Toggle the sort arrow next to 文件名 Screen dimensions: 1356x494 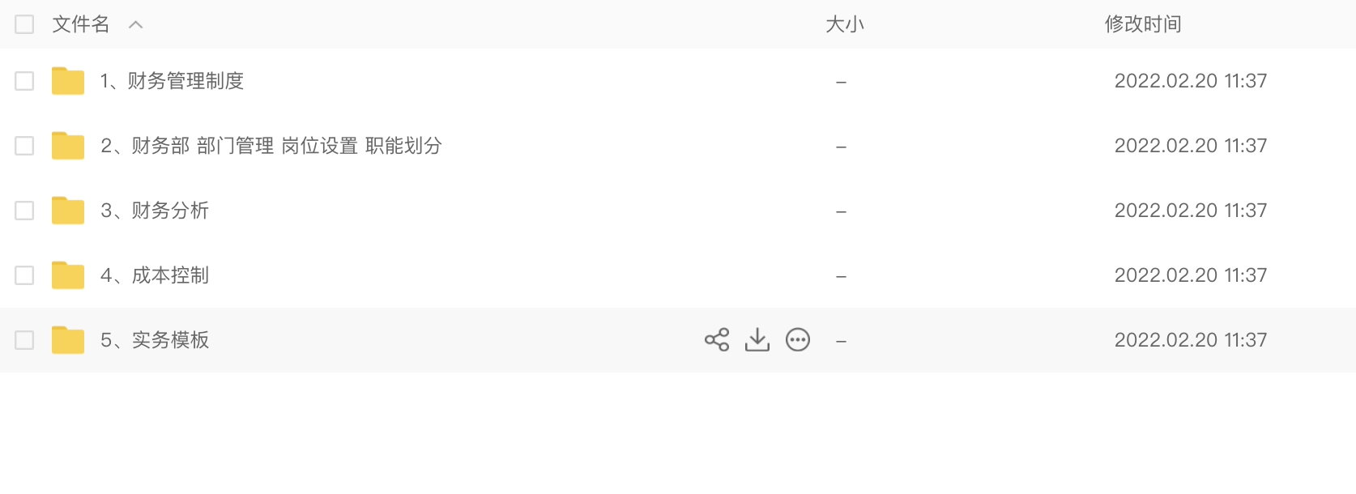(x=136, y=24)
